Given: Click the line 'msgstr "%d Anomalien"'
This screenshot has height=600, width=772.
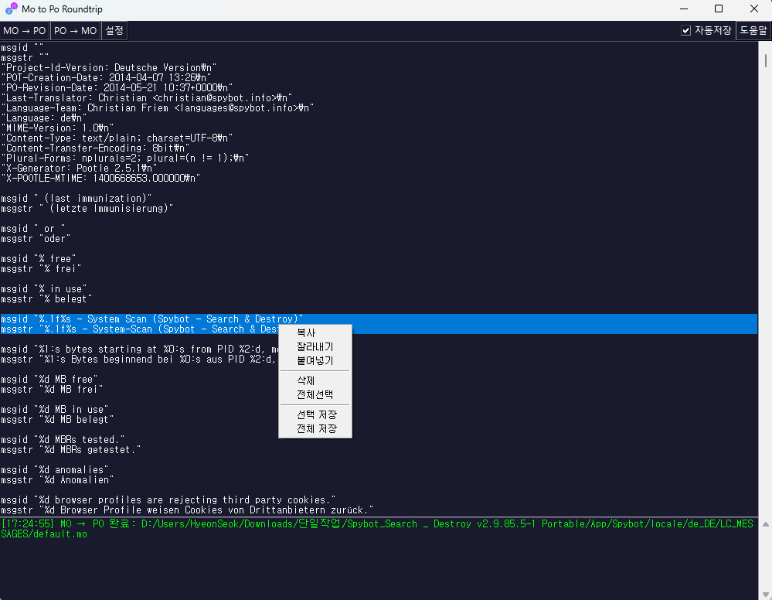Looking at the screenshot, I should 57,480.
